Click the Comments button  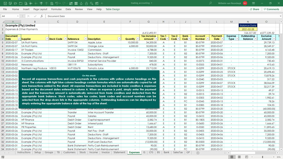271,9
